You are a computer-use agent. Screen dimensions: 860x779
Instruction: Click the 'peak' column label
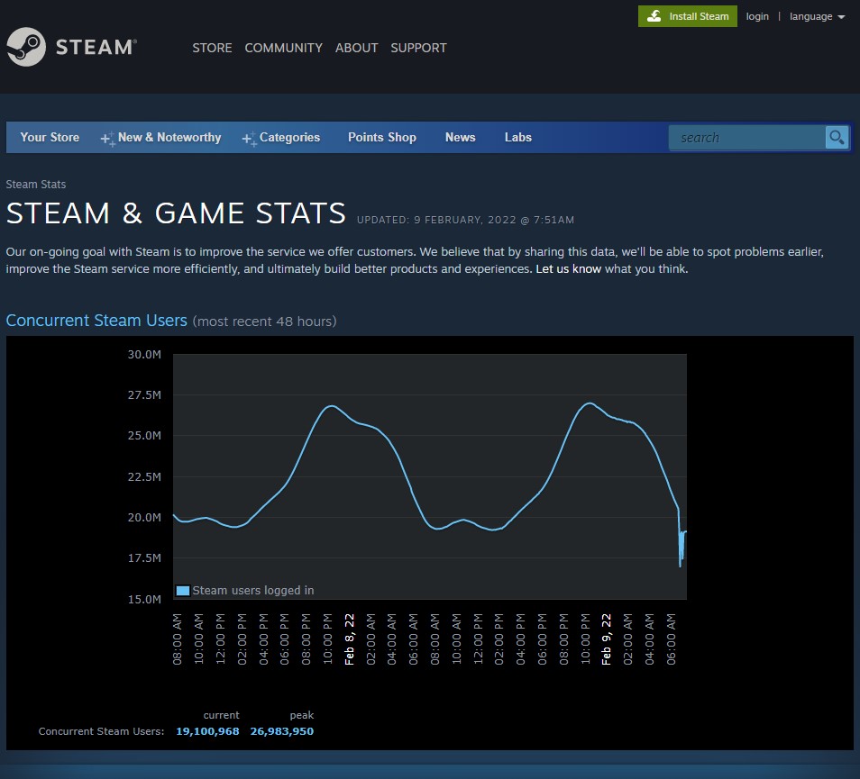302,715
